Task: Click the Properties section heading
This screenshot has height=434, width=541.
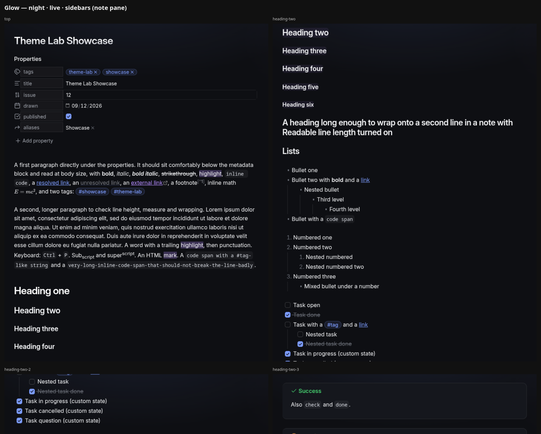Action: point(28,59)
